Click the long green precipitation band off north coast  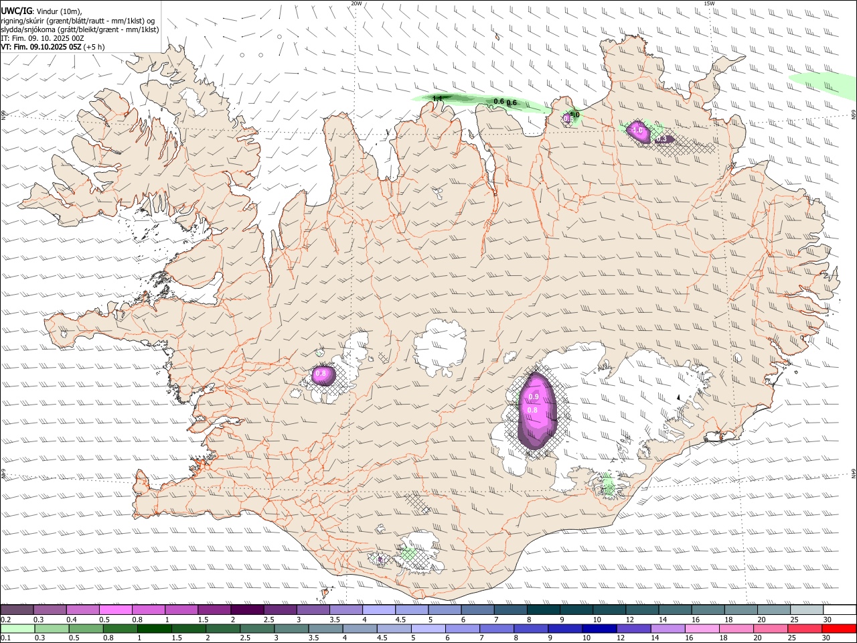pos(480,102)
